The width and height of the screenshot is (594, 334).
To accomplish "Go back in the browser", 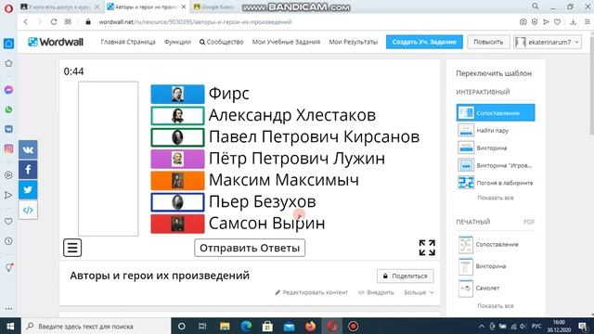I will [x=26, y=22].
